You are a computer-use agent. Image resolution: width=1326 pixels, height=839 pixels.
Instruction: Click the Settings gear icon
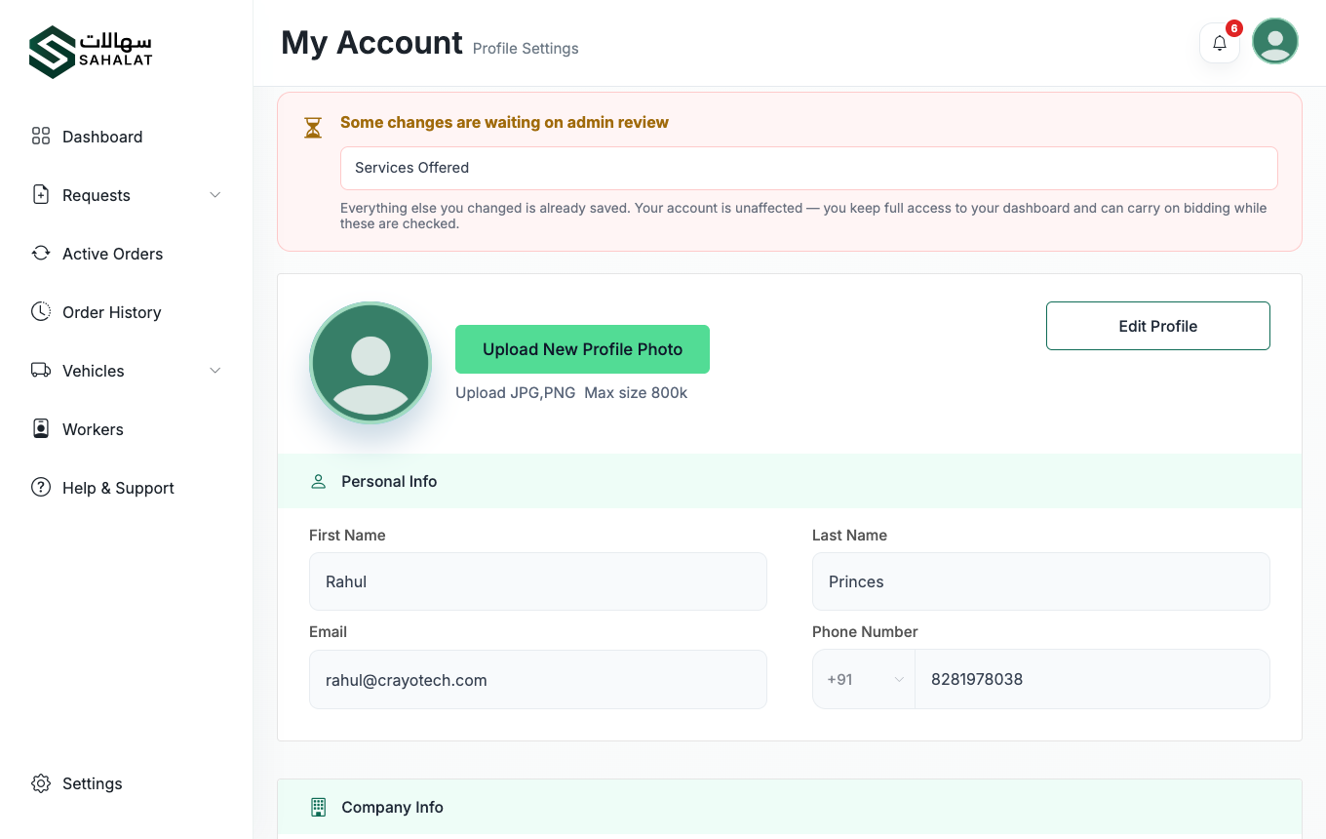41,783
